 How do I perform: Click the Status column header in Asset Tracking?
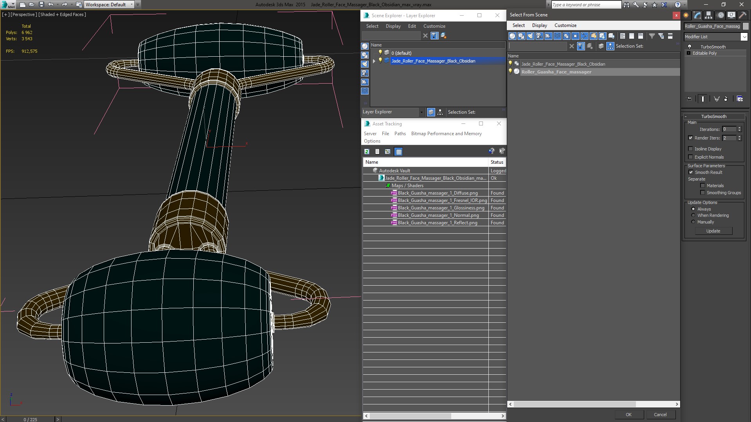(497, 162)
